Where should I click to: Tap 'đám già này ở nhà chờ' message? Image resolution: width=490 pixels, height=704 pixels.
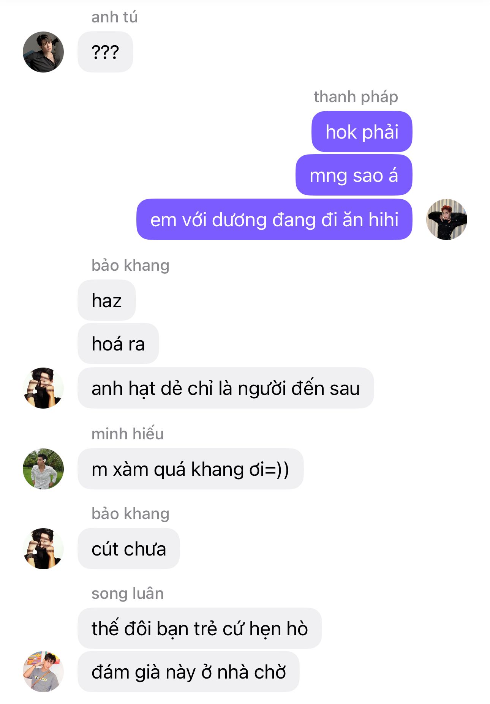coord(188,672)
